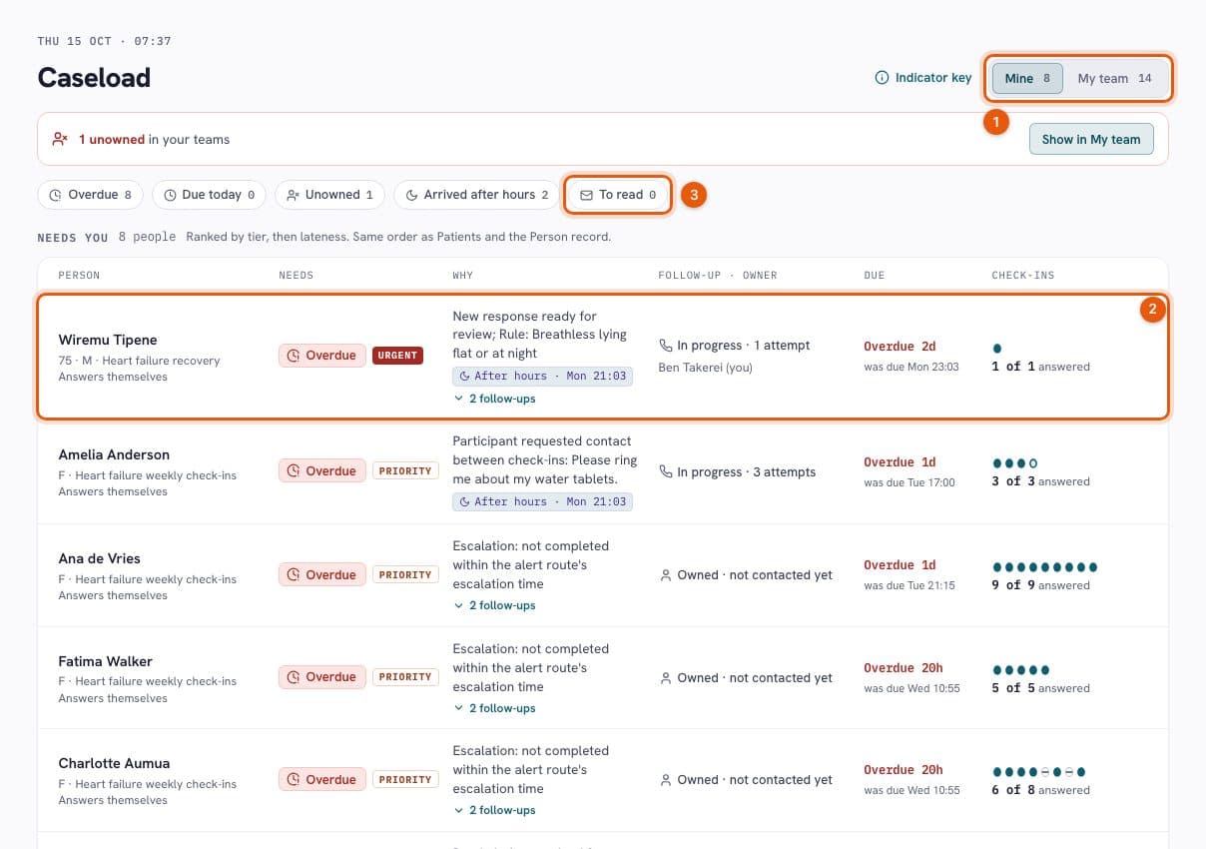Click phone icon beside In progress · 1 attempt
The width and height of the screenshot is (1206, 849).
point(666,346)
